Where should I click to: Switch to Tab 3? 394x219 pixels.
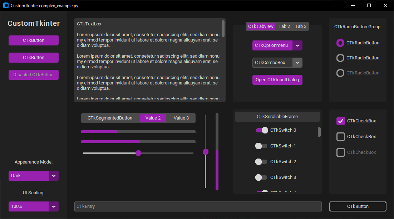pos(301,26)
